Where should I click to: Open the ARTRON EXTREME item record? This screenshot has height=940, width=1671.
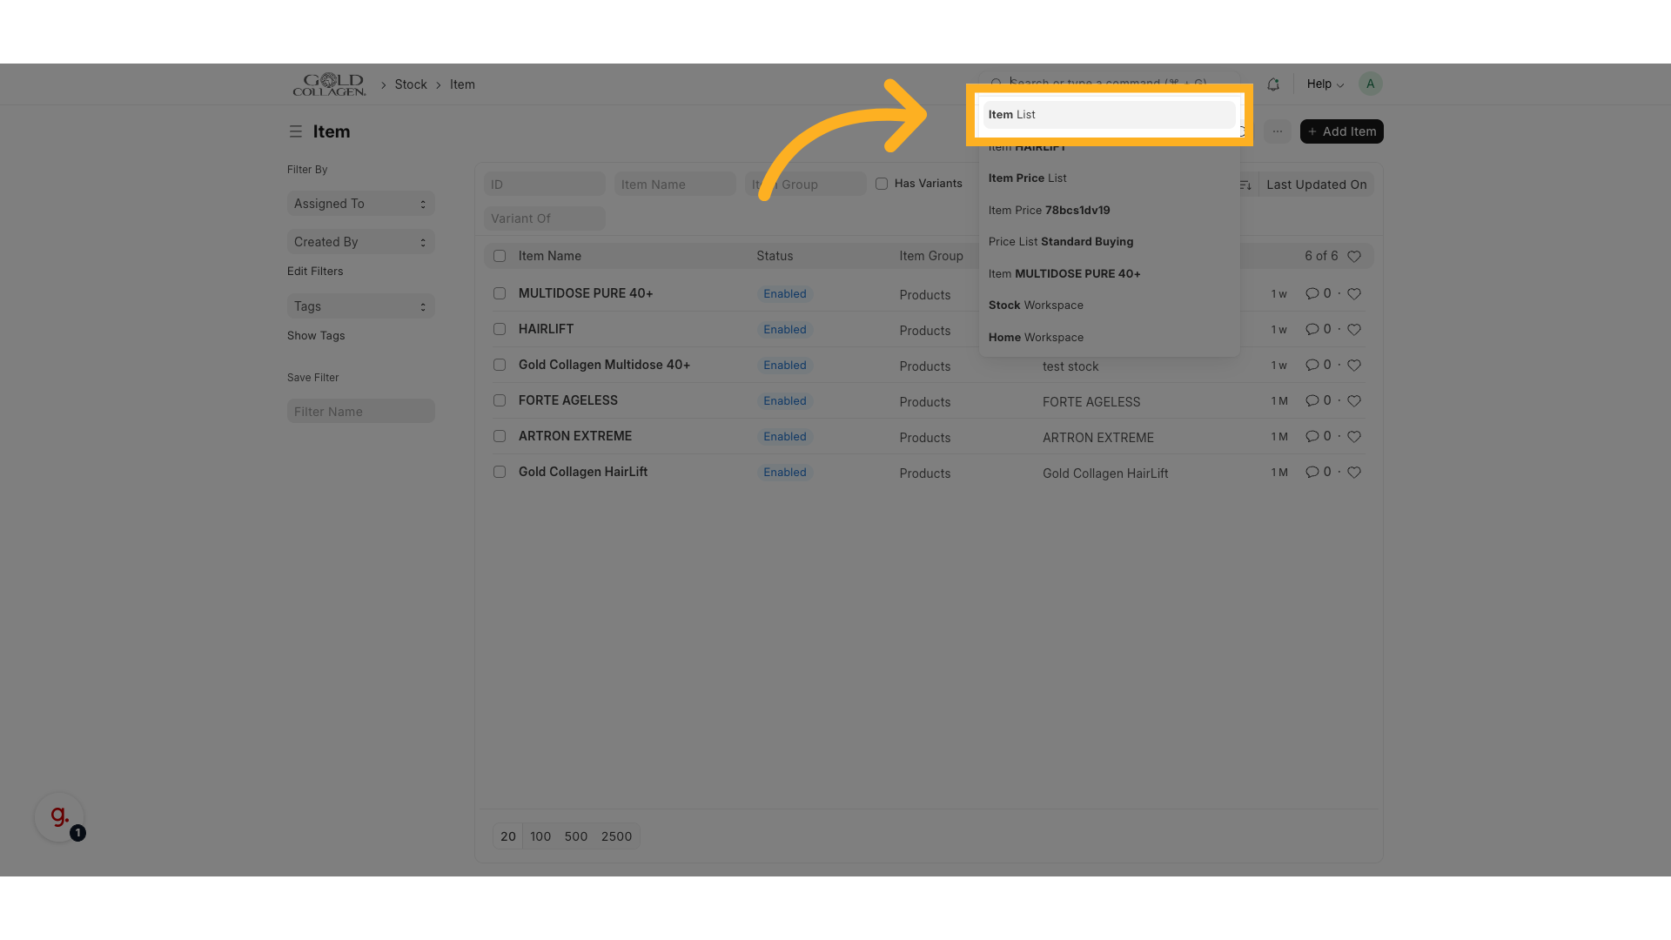575,436
